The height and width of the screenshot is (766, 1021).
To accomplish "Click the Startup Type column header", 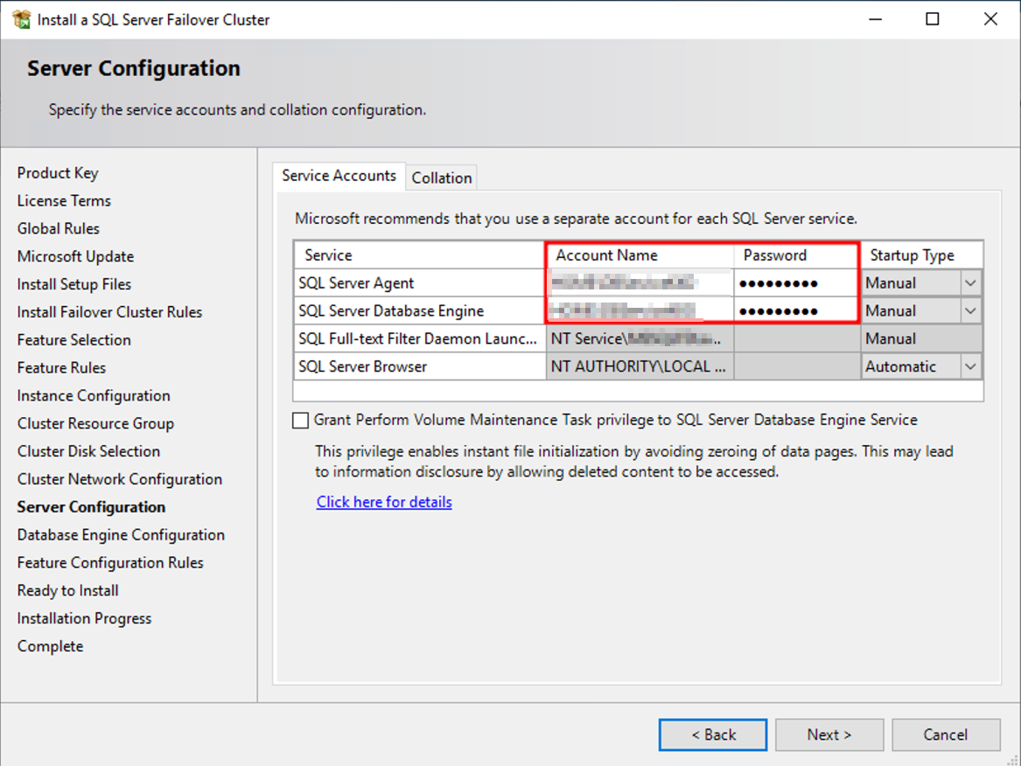I will (x=921, y=255).
